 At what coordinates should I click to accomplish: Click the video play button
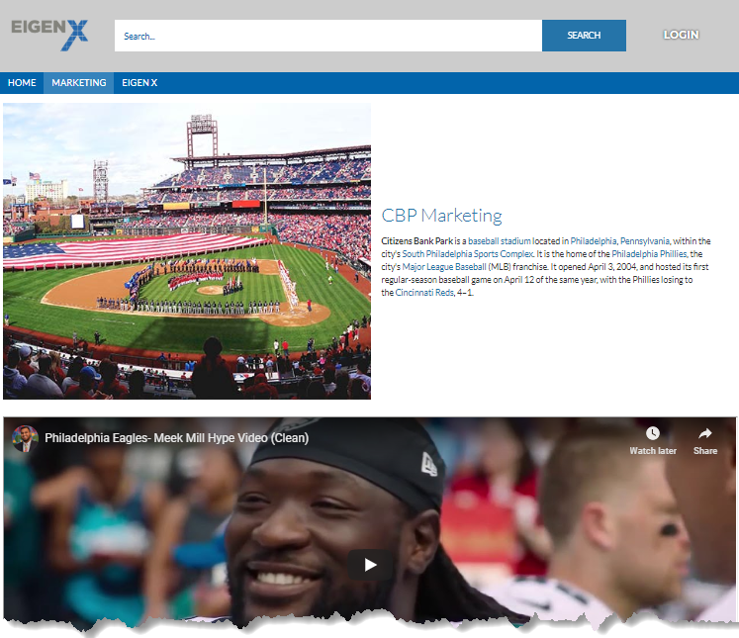370,565
